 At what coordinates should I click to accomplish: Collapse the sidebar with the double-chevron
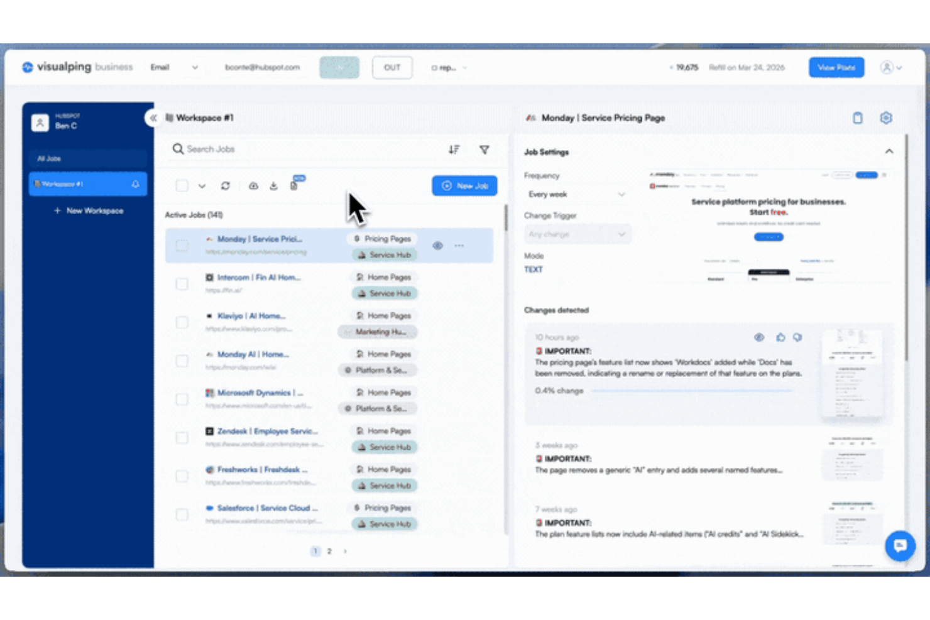153,117
